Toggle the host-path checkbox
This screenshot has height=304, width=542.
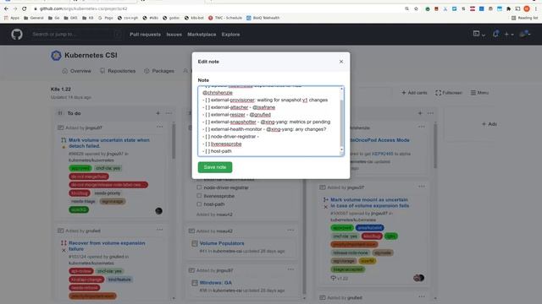[199, 204]
